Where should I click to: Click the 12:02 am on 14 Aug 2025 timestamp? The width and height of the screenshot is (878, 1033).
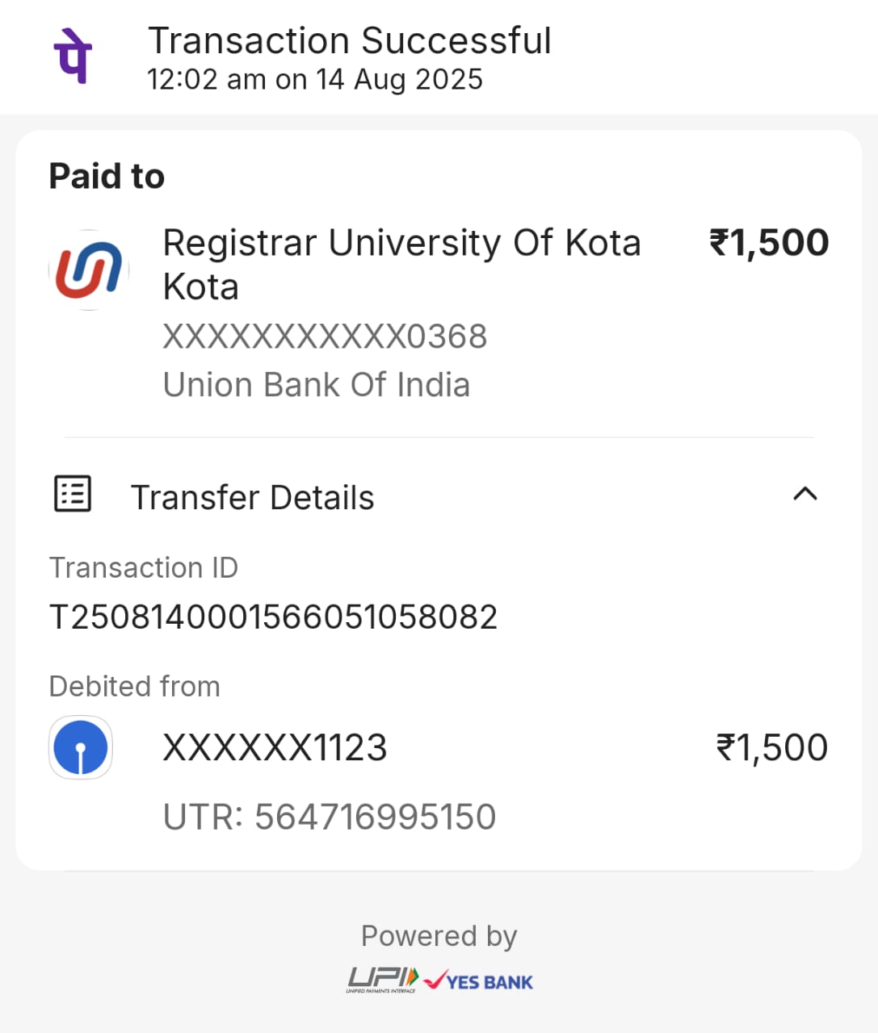click(x=314, y=80)
